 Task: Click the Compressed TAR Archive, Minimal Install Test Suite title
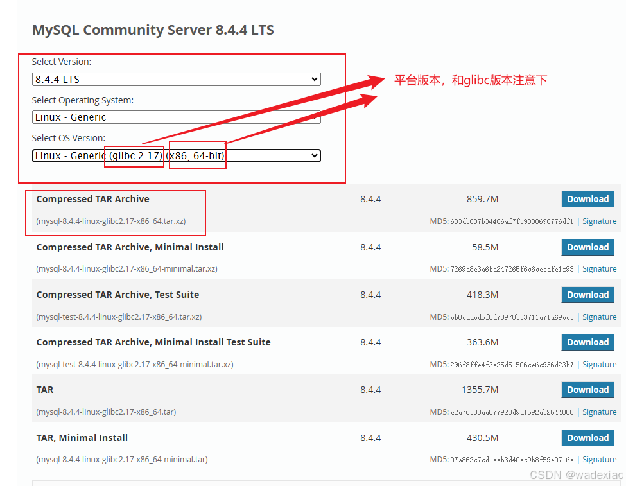(153, 342)
